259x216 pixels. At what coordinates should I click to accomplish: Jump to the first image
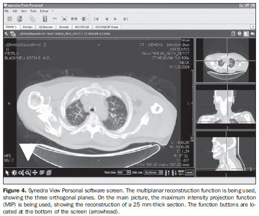click(x=96, y=19)
